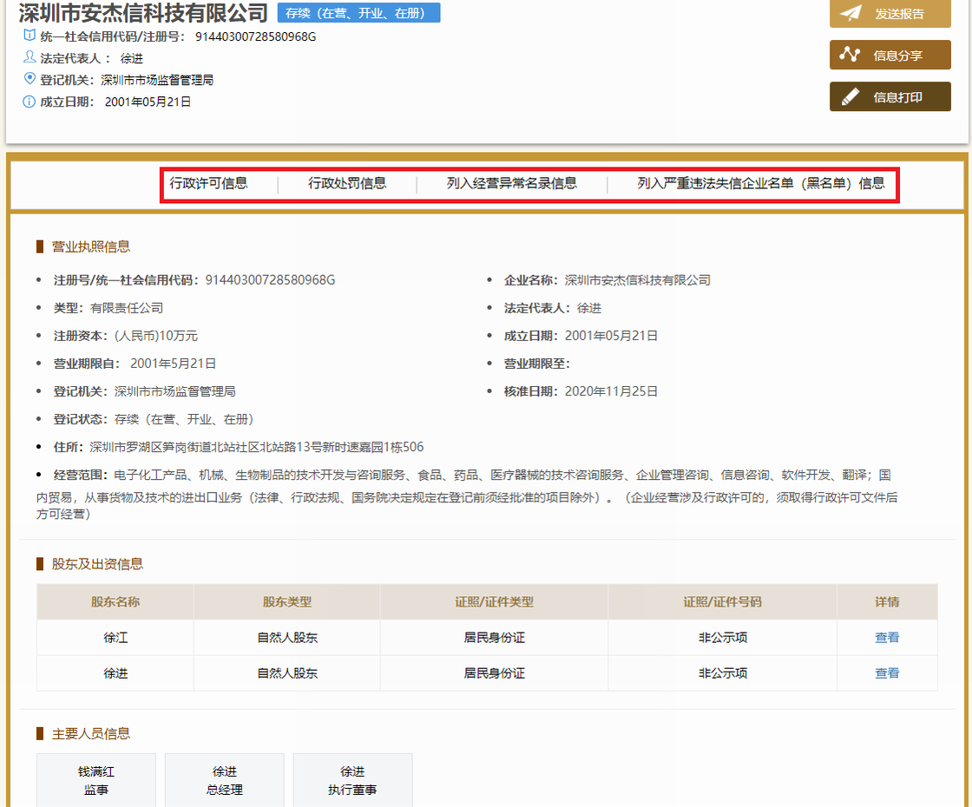Click registered capital value (人民币)10万元
Screen dimensions: 972x807
(156, 336)
